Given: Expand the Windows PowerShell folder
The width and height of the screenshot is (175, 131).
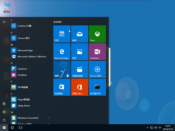Looking at the screenshot, I should tap(48, 118).
